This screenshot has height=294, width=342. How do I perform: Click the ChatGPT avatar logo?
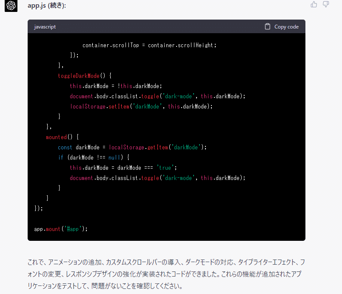pyautogui.click(x=11, y=6)
